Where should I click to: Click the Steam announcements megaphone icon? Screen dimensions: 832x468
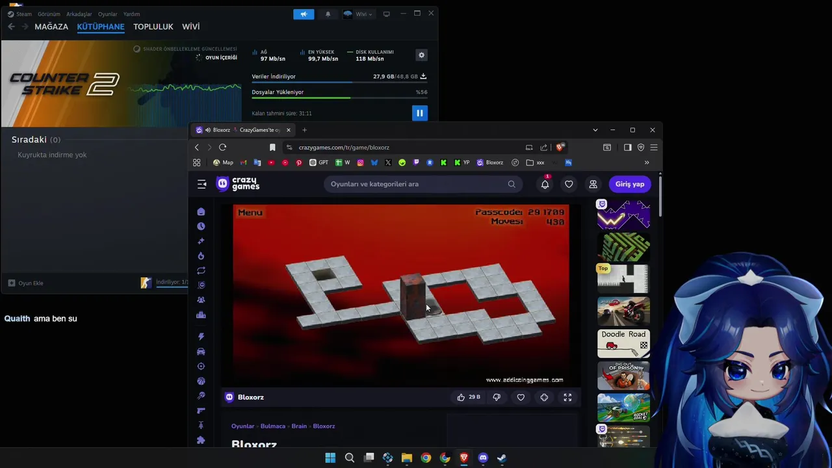[x=304, y=14]
